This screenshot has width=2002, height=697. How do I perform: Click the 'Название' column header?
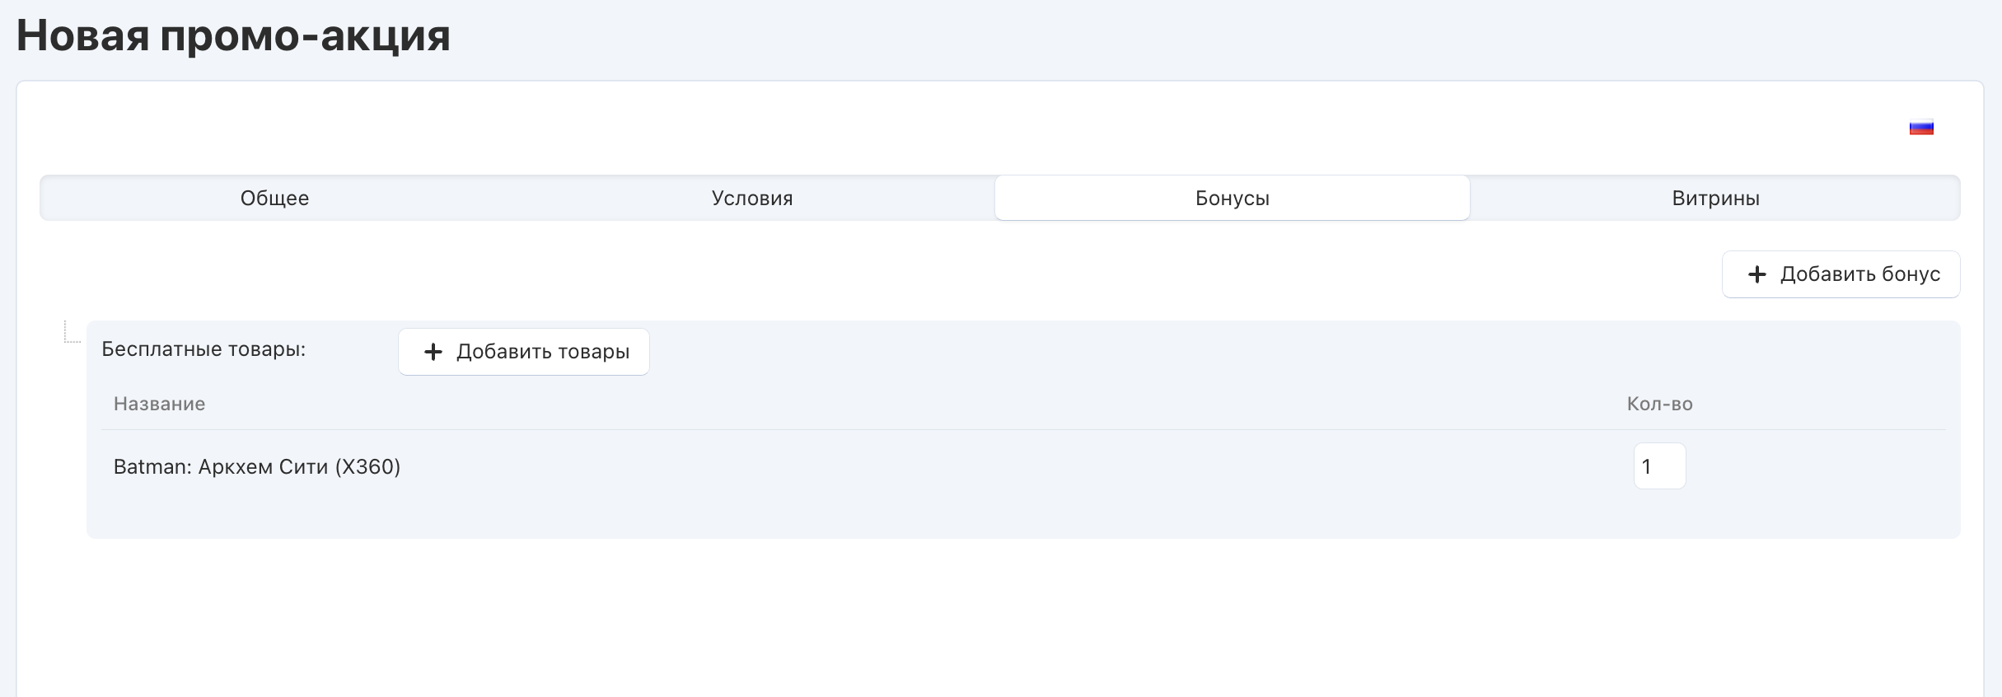(160, 404)
